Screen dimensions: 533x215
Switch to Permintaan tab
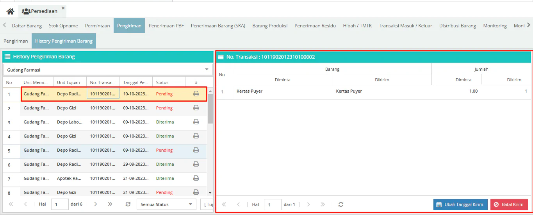coord(98,26)
